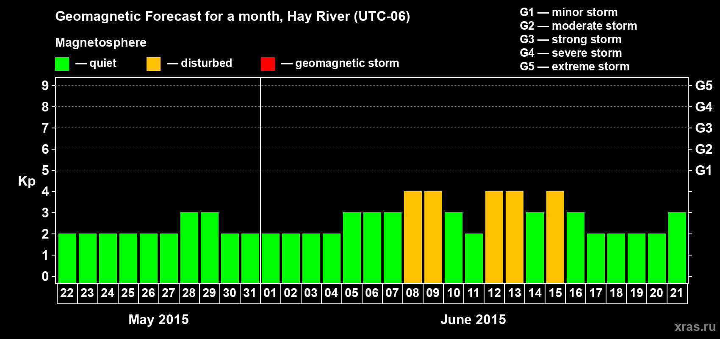Click the G3 label on the right axis

[x=704, y=128]
